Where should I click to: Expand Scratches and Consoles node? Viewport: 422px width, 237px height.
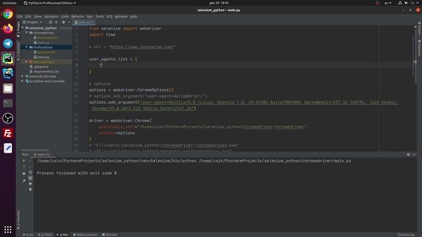(x=22, y=81)
